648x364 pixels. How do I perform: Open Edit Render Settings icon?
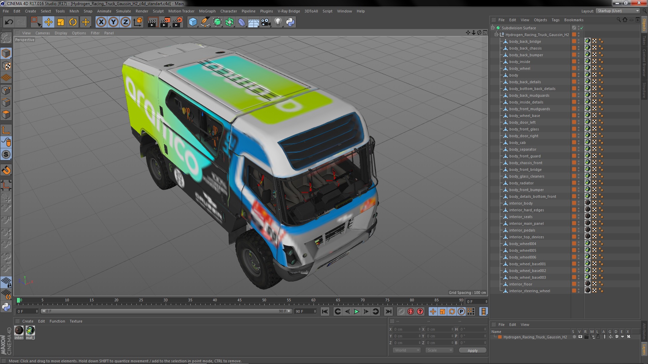177,22
